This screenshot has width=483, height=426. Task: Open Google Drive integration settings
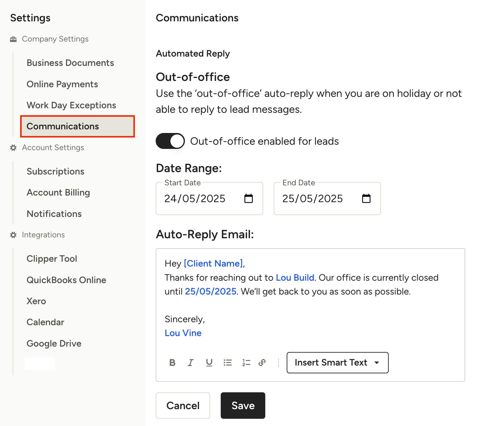(x=54, y=344)
